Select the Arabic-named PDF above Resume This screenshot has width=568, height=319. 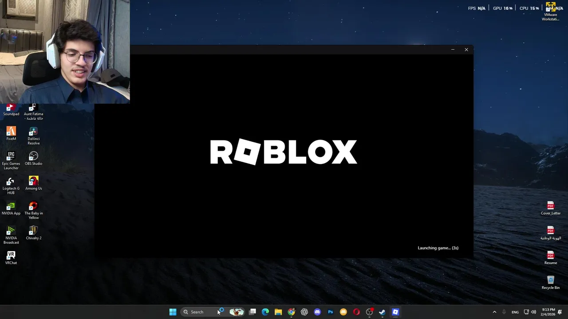(x=551, y=233)
